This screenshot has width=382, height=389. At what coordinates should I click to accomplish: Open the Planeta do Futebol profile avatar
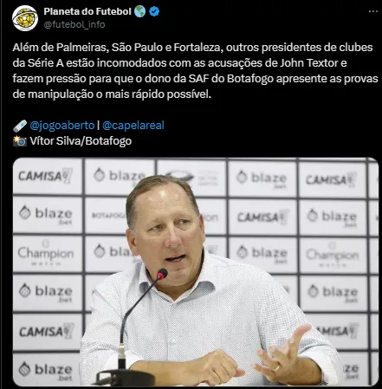(25, 18)
